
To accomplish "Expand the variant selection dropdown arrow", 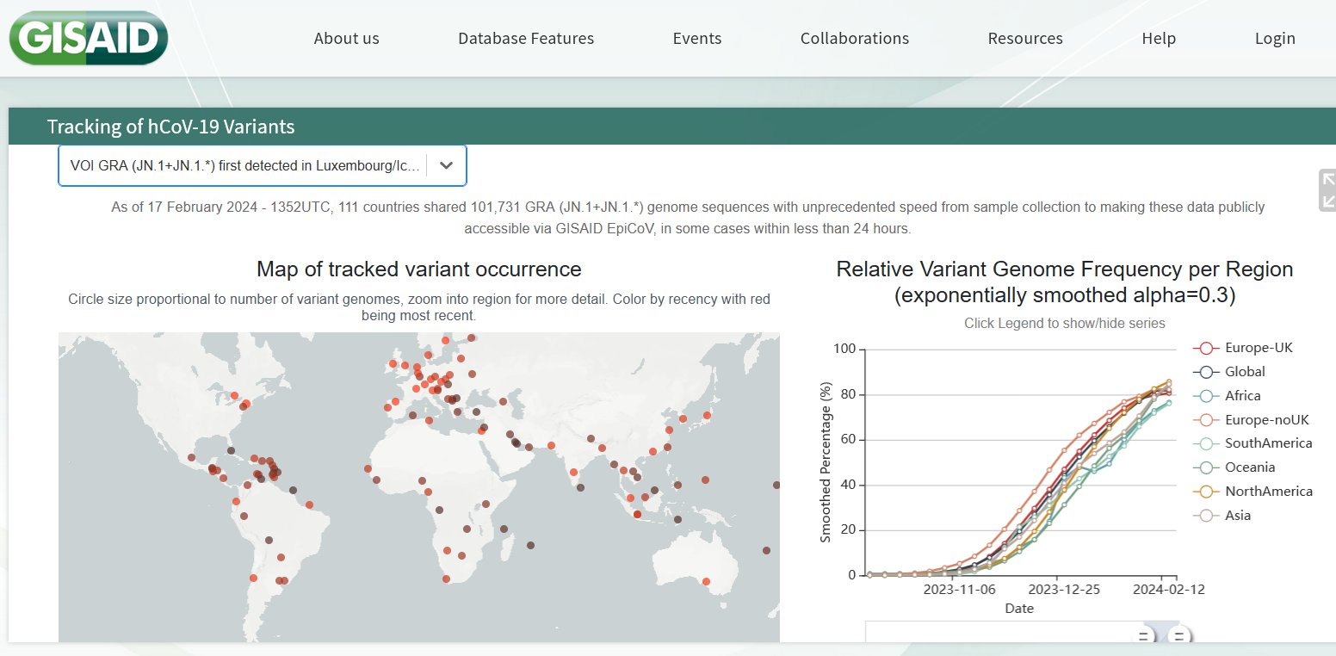I will pyautogui.click(x=446, y=166).
